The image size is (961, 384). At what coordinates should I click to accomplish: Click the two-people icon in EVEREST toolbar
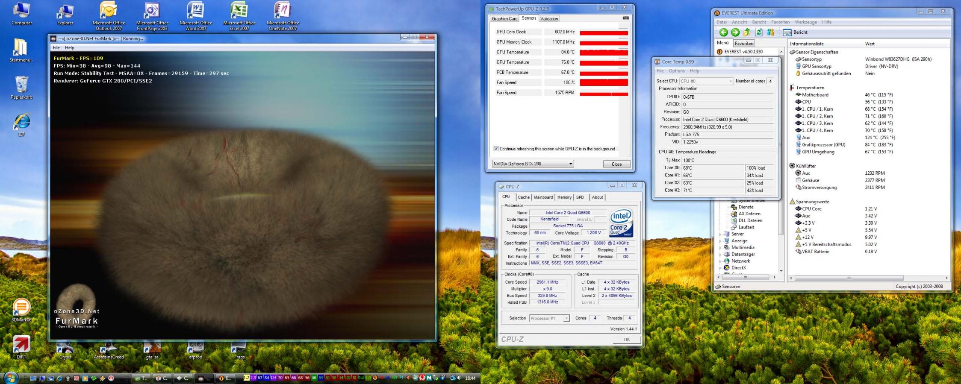pyautogui.click(x=771, y=32)
